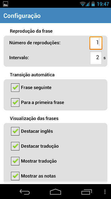111x199 pixels.
Task: Tap the mobile signal strength icon
Action: click(88, 4)
